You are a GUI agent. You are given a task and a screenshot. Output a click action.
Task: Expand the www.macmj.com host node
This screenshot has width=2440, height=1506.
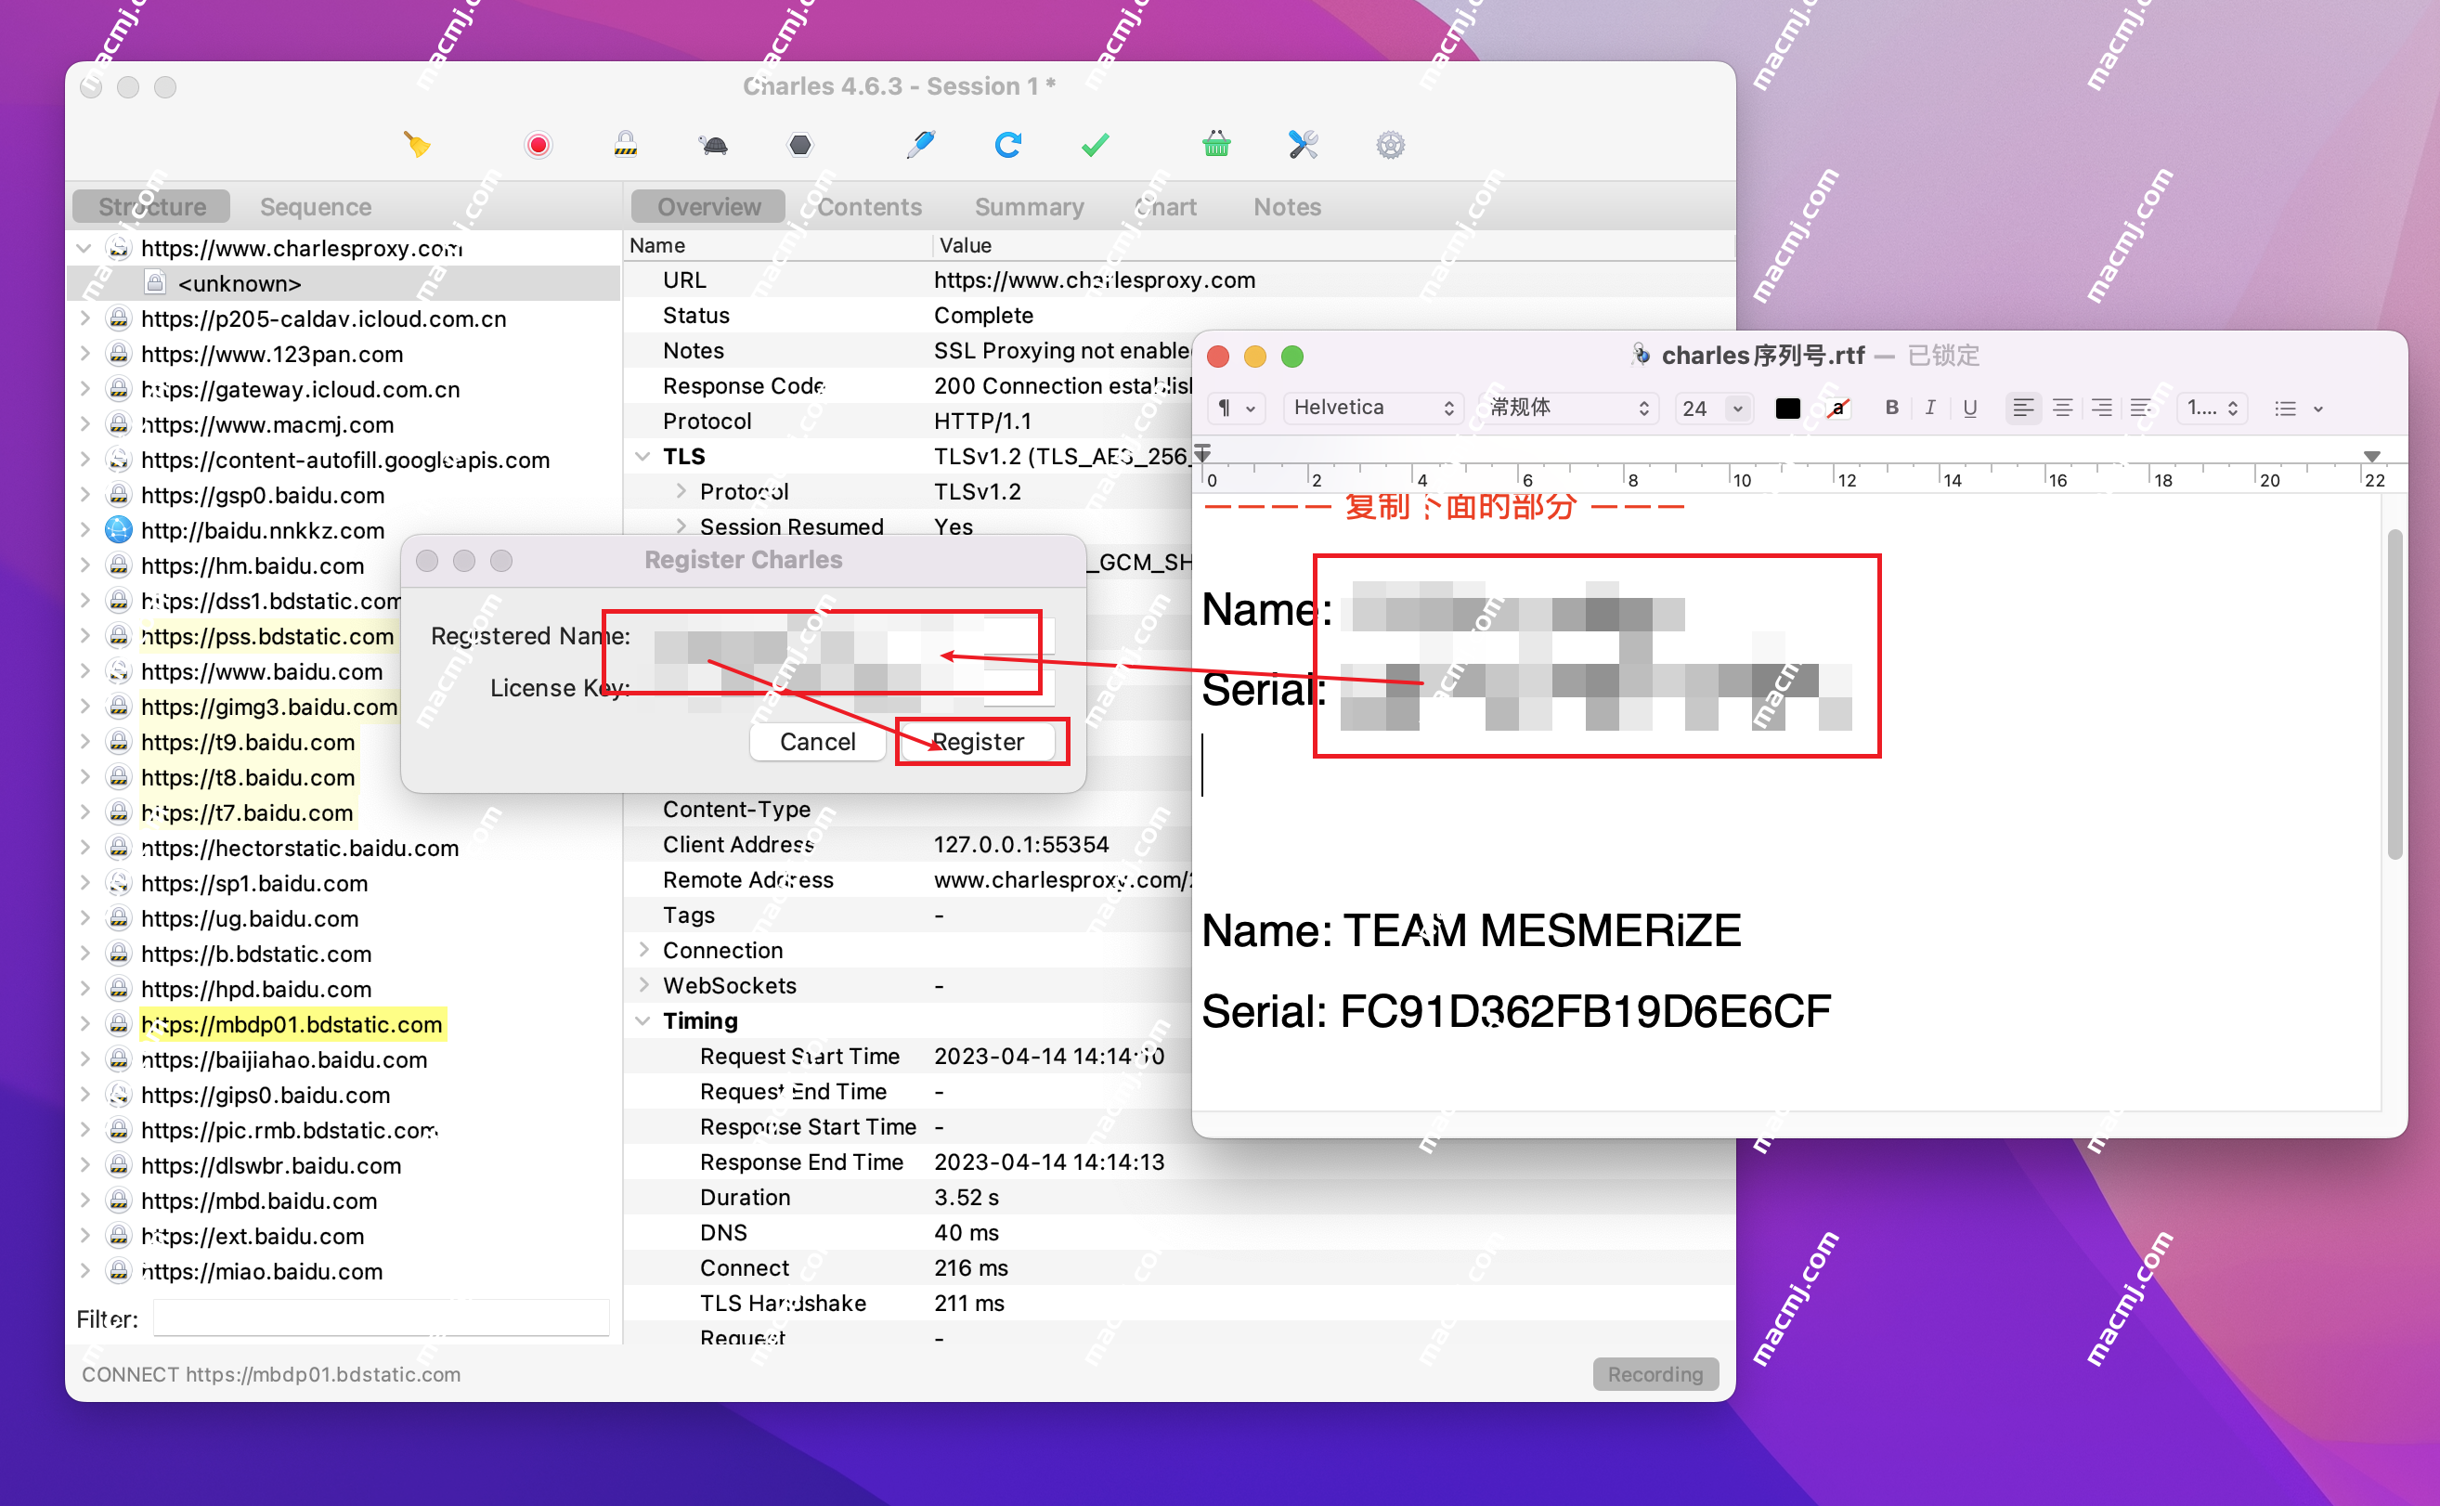[x=84, y=424]
